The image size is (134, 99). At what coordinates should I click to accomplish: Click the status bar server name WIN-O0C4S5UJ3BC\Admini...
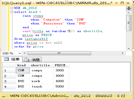[39, 96]
